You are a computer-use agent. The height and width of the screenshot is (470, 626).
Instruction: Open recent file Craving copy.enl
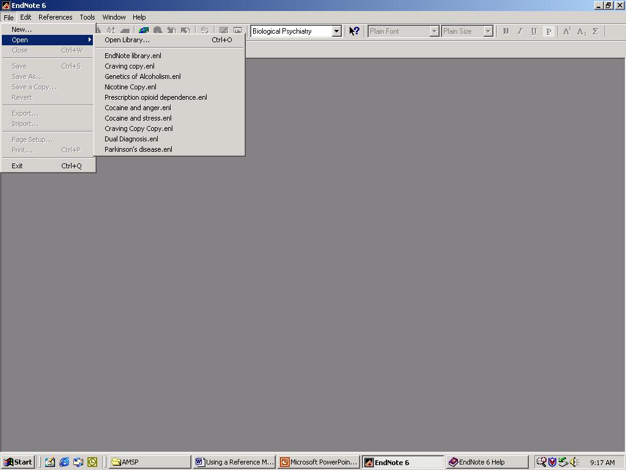coord(169,66)
